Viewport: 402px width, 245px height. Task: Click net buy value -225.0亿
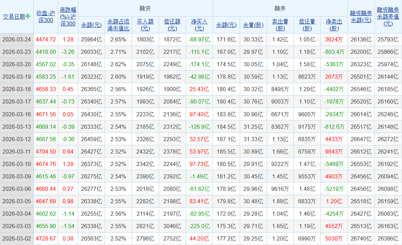coord(199,226)
